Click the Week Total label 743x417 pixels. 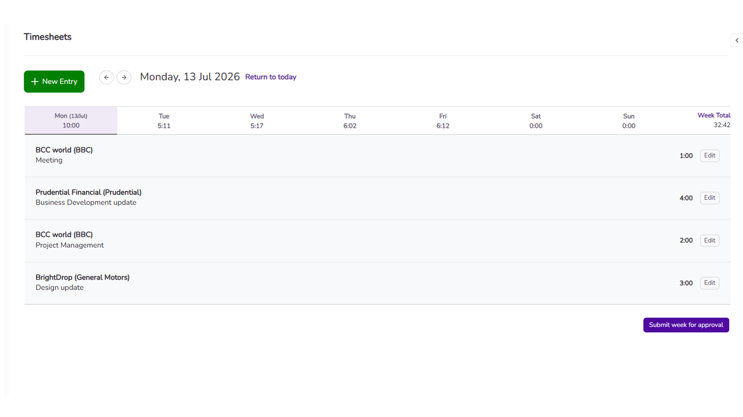click(x=714, y=115)
